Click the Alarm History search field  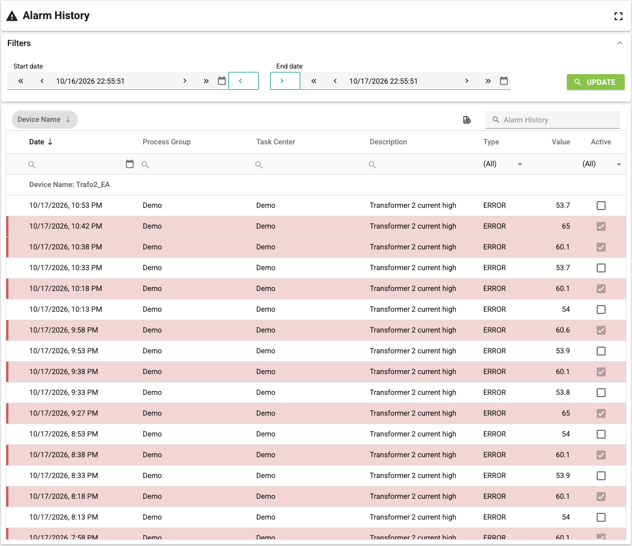[x=553, y=120]
